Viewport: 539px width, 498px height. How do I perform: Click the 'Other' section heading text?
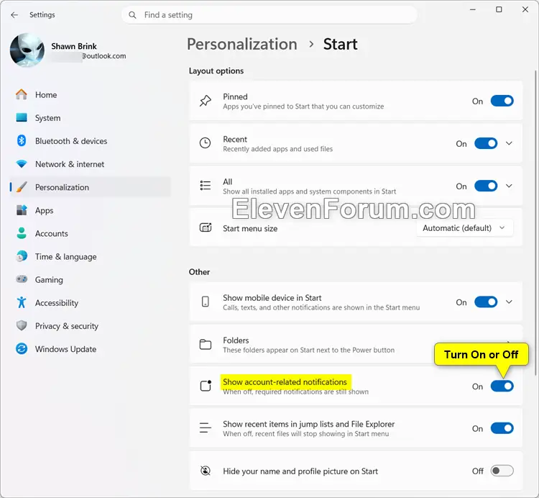coord(199,272)
